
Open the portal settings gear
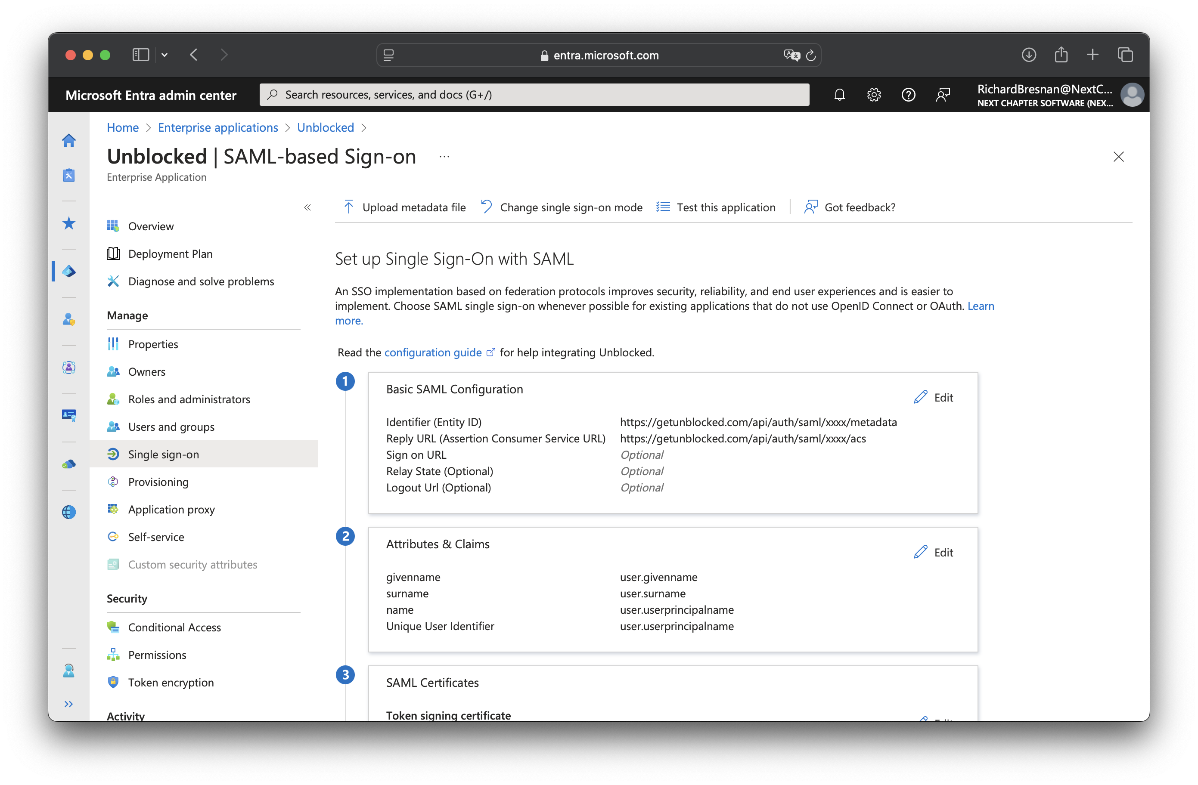pyautogui.click(x=874, y=95)
